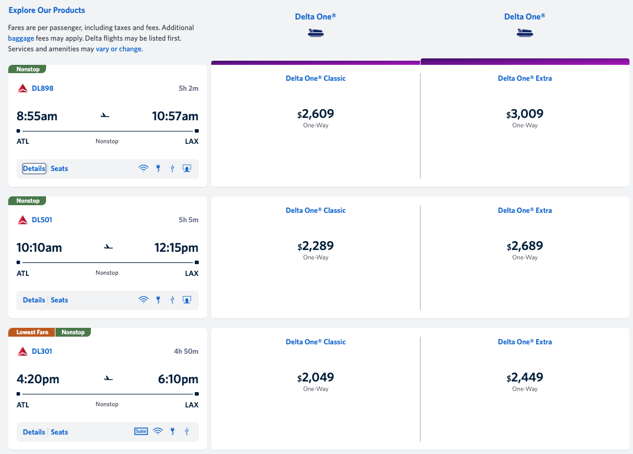Click the lie-flat seat icon in first Delta One column
This screenshot has width=633, height=454.
tap(316, 33)
